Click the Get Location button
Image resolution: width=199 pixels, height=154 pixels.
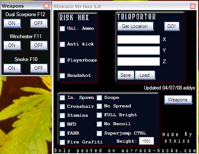(135, 26)
